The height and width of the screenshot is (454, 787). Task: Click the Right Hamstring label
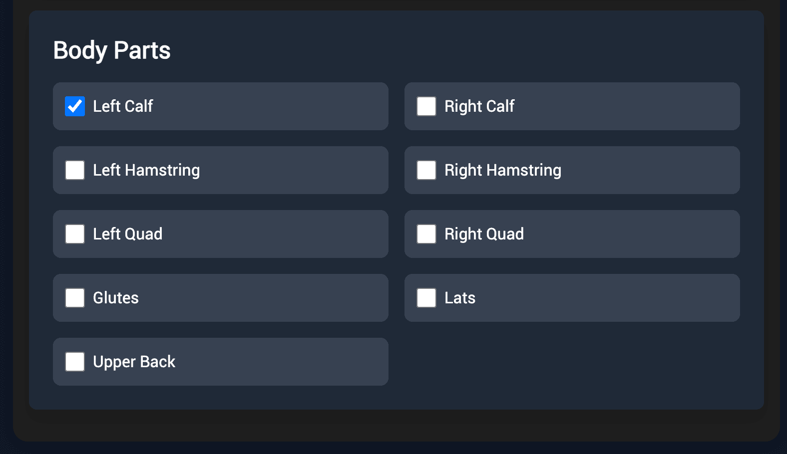click(502, 170)
